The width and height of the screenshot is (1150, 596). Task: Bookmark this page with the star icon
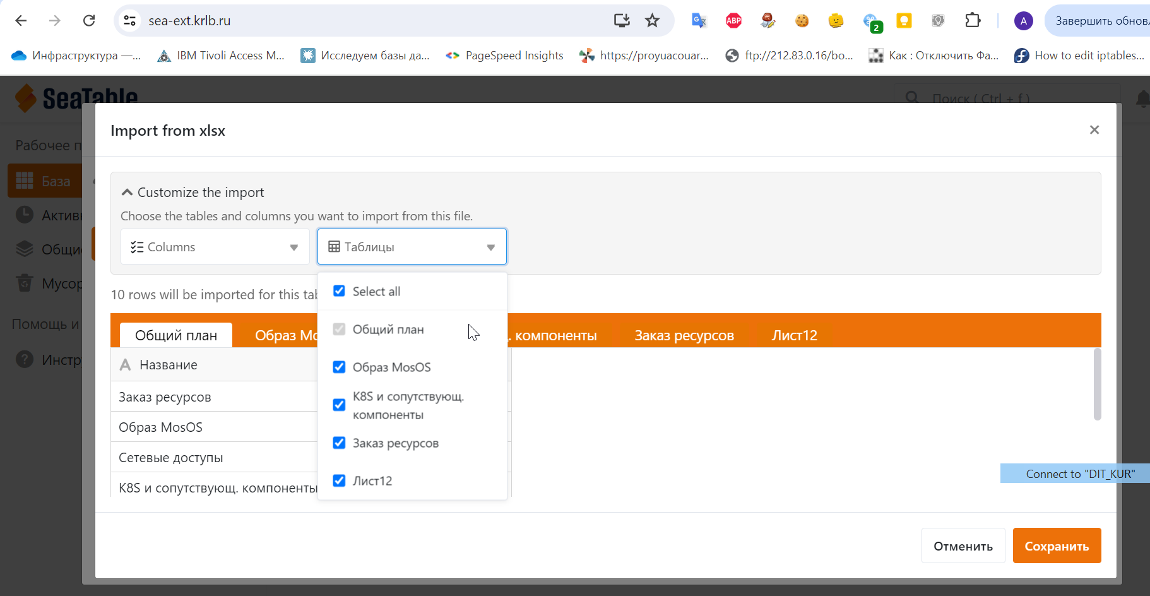tap(652, 21)
